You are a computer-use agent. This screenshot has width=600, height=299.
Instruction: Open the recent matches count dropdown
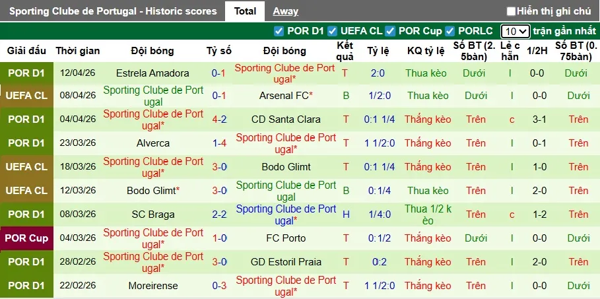tap(515, 31)
